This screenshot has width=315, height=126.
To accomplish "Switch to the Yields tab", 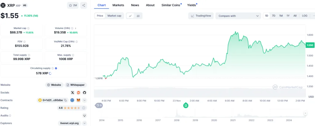I will click(192, 5).
